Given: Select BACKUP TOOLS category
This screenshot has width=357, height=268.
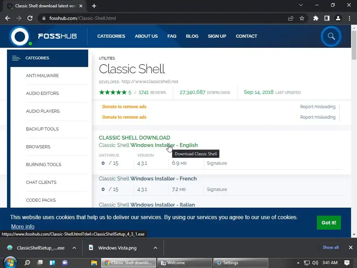Looking at the screenshot, I should pyautogui.click(x=42, y=129).
